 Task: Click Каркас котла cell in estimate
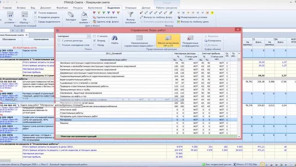[x=38, y=53]
